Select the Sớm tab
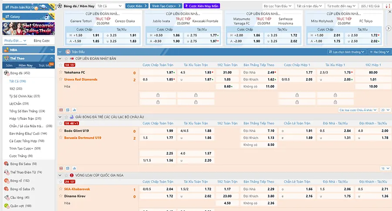Screen dimensions: 392x211 coord(9,65)
